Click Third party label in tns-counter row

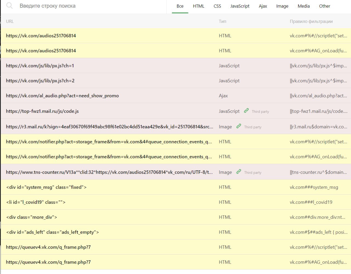[253, 173]
